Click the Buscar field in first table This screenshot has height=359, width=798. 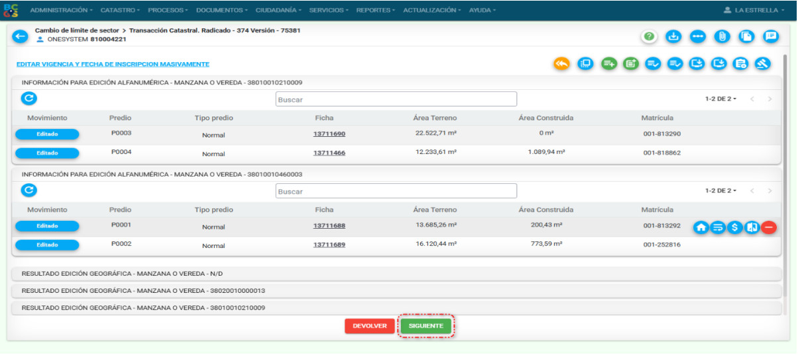click(396, 99)
